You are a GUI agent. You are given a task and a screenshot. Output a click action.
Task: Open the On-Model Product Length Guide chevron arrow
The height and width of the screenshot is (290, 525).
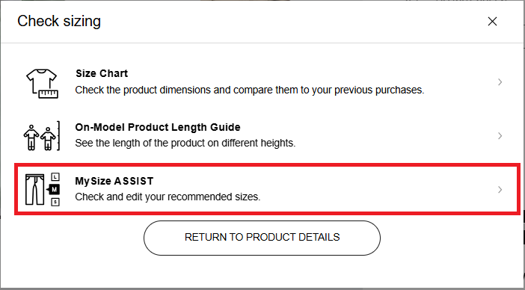[x=500, y=136]
